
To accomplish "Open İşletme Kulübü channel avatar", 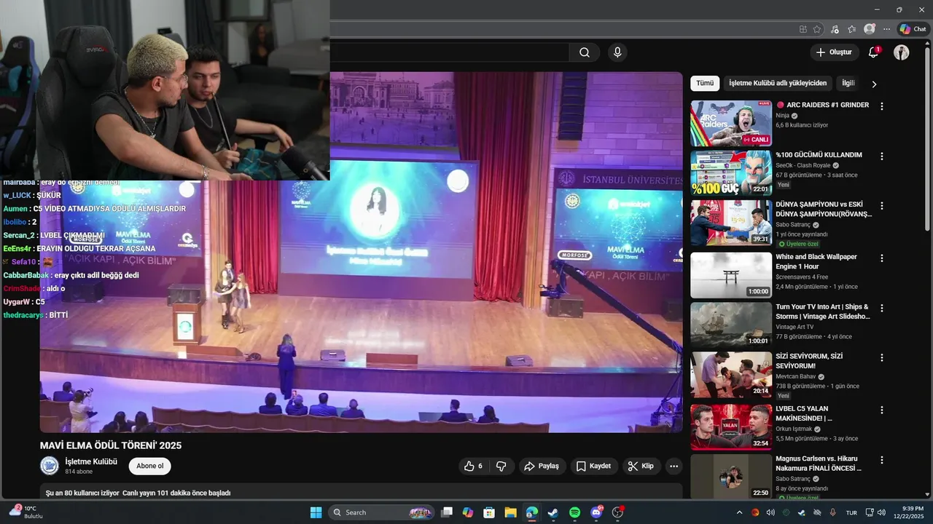I will coord(50,466).
